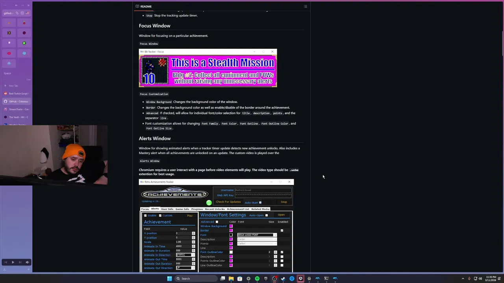The width and height of the screenshot is (504, 283).
Task: Click the X position value stepper
Action: coord(193,233)
